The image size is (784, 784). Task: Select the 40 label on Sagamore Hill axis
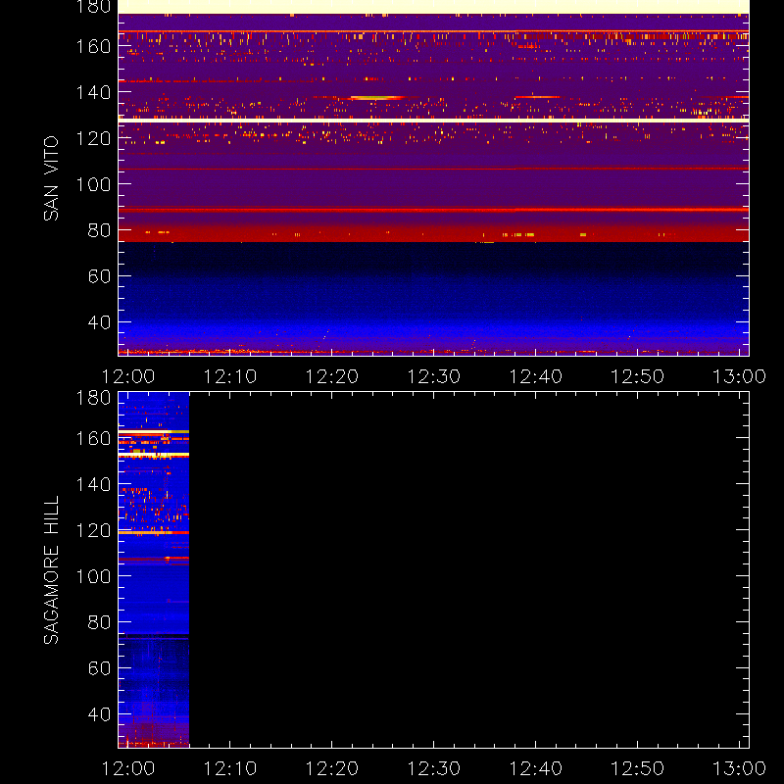pos(99,714)
